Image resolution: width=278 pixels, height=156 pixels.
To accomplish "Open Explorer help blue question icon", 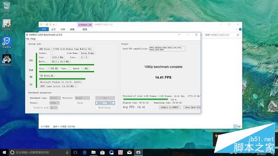I will pos(240,29).
